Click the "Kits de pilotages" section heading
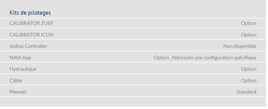268x109 pixels. (30, 13)
